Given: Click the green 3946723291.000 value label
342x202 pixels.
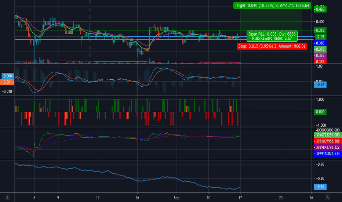Looking at the screenshot, I should [x=328, y=135].
